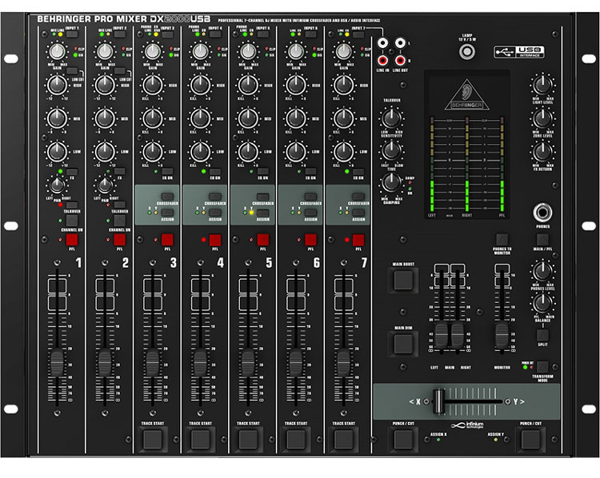The height and width of the screenshot is (478, 600).
Task: Toggle EQ ON for channel 3
Action: 168,172
